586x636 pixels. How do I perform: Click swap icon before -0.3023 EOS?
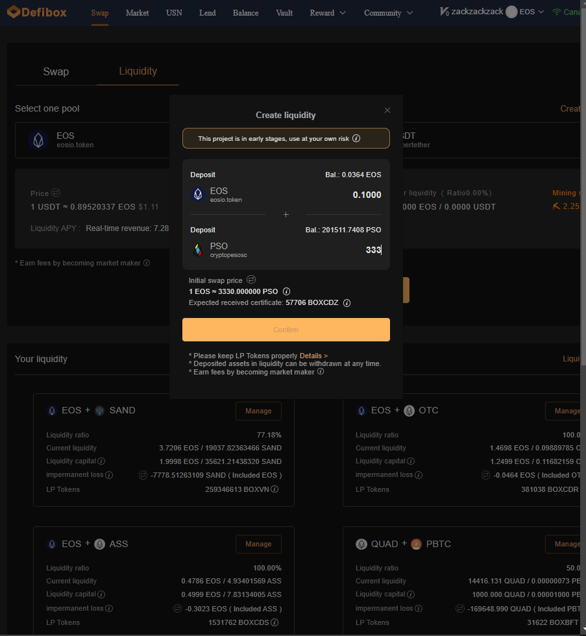pyautogui.click(x=177, y=609)
